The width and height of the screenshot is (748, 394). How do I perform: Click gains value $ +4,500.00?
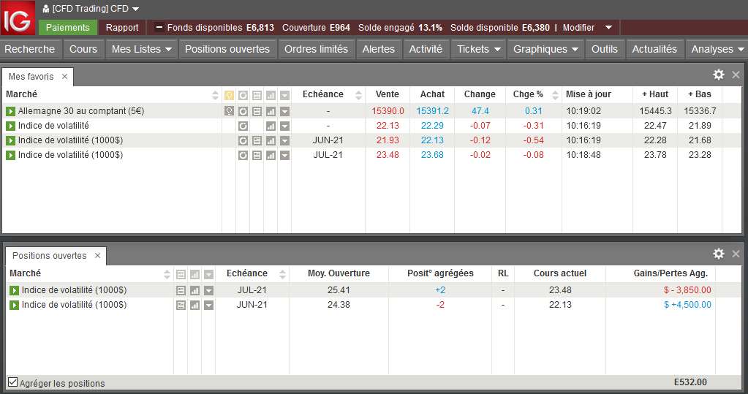(687, 305)
